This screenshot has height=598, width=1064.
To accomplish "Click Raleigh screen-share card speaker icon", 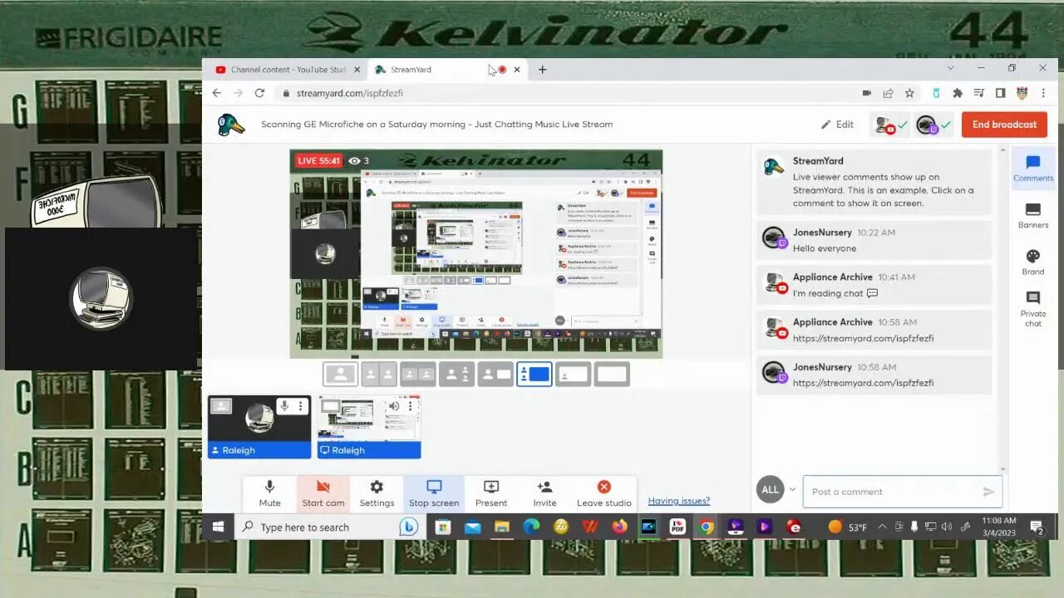I will 394,406.
